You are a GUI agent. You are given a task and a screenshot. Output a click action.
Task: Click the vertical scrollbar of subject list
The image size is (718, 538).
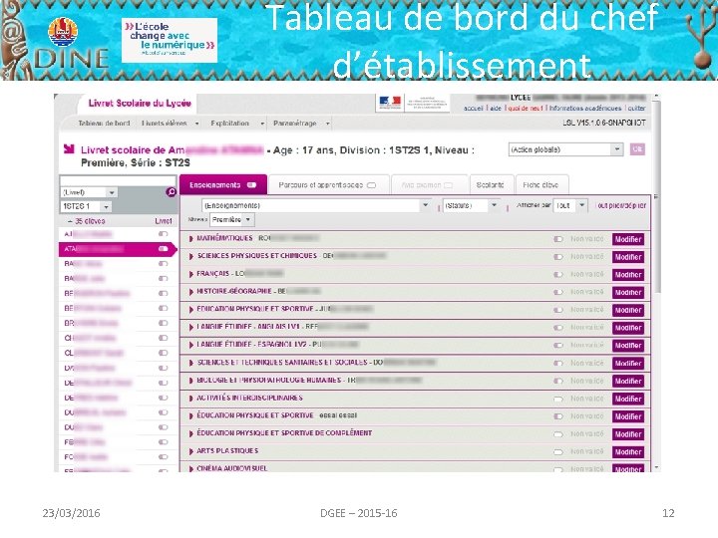click(658, 196)
